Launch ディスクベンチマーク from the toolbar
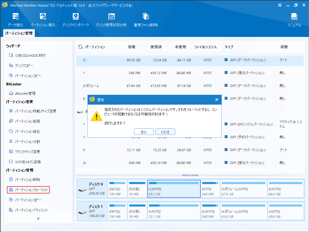 (x=75, y=20)
